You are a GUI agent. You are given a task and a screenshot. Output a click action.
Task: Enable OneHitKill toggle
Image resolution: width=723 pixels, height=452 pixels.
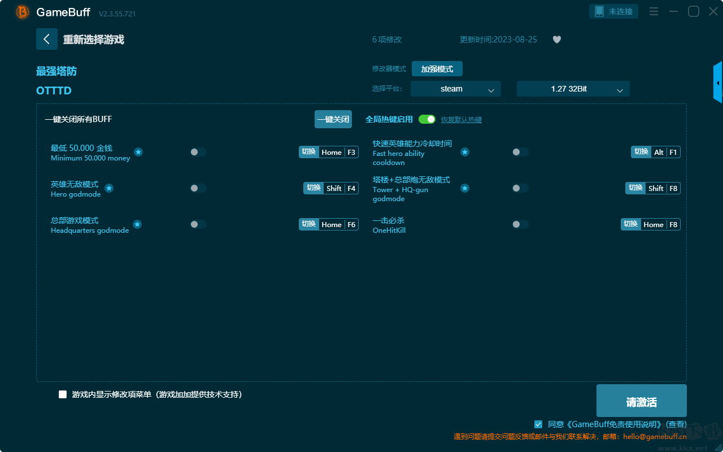(520, 224)
